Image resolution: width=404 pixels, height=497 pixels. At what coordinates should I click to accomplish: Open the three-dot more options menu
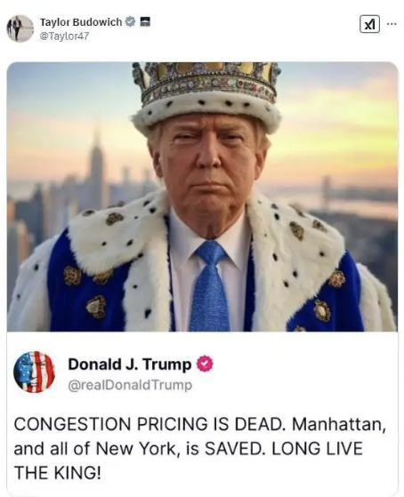point(392,24)
